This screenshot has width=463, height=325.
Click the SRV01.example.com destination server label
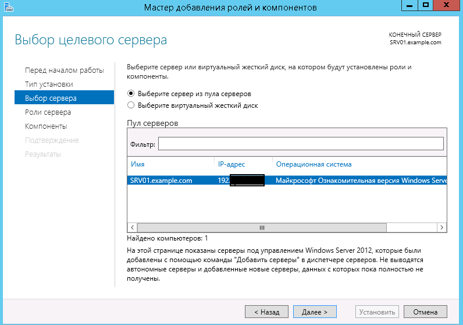coord(415,43)
